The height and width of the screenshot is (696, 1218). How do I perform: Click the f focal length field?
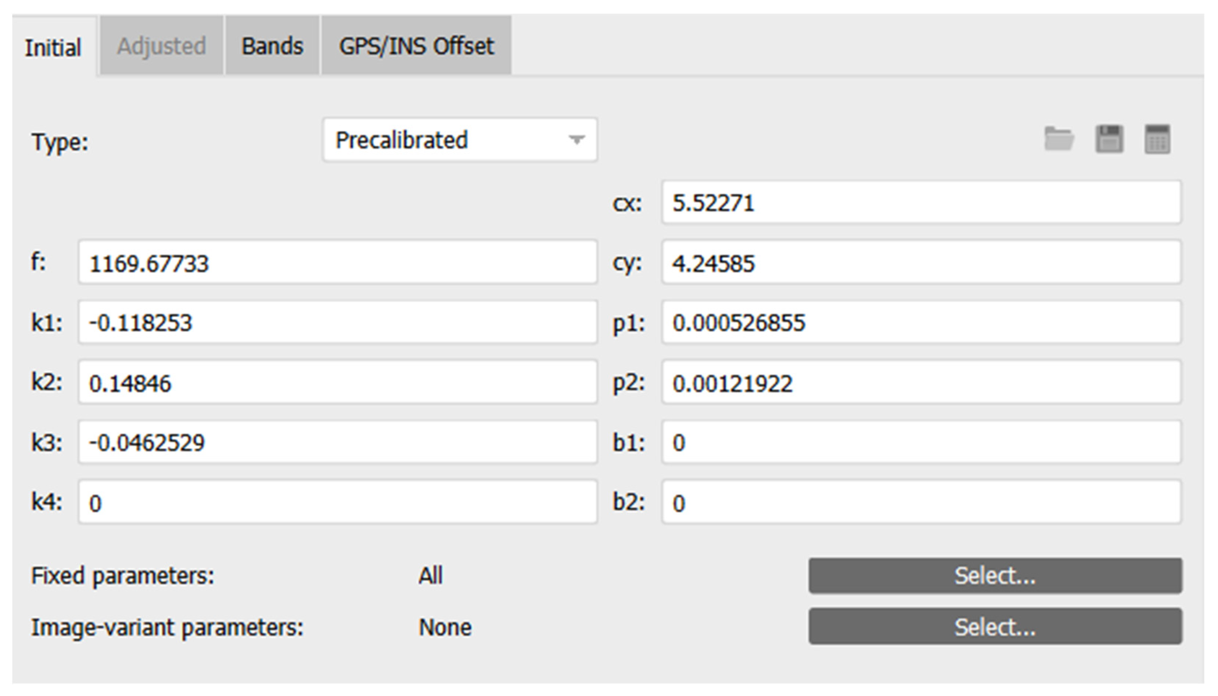click(338, 263)
